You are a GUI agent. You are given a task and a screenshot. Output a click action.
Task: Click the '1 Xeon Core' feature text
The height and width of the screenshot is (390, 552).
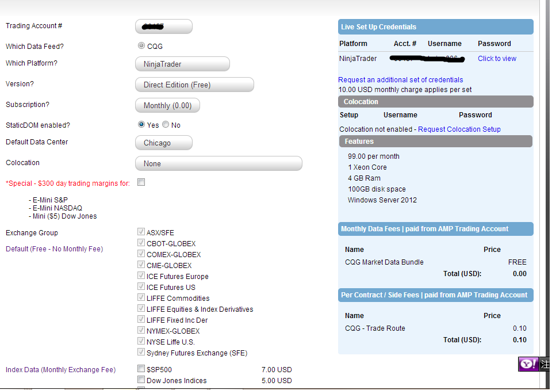coord(367,167)
